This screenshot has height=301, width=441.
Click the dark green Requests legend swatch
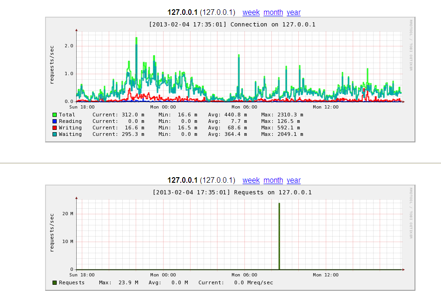pyautogui.click(x=54, y=282)
